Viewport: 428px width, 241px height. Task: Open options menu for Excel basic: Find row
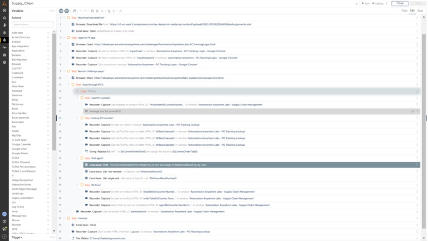(x=417, y=165)
